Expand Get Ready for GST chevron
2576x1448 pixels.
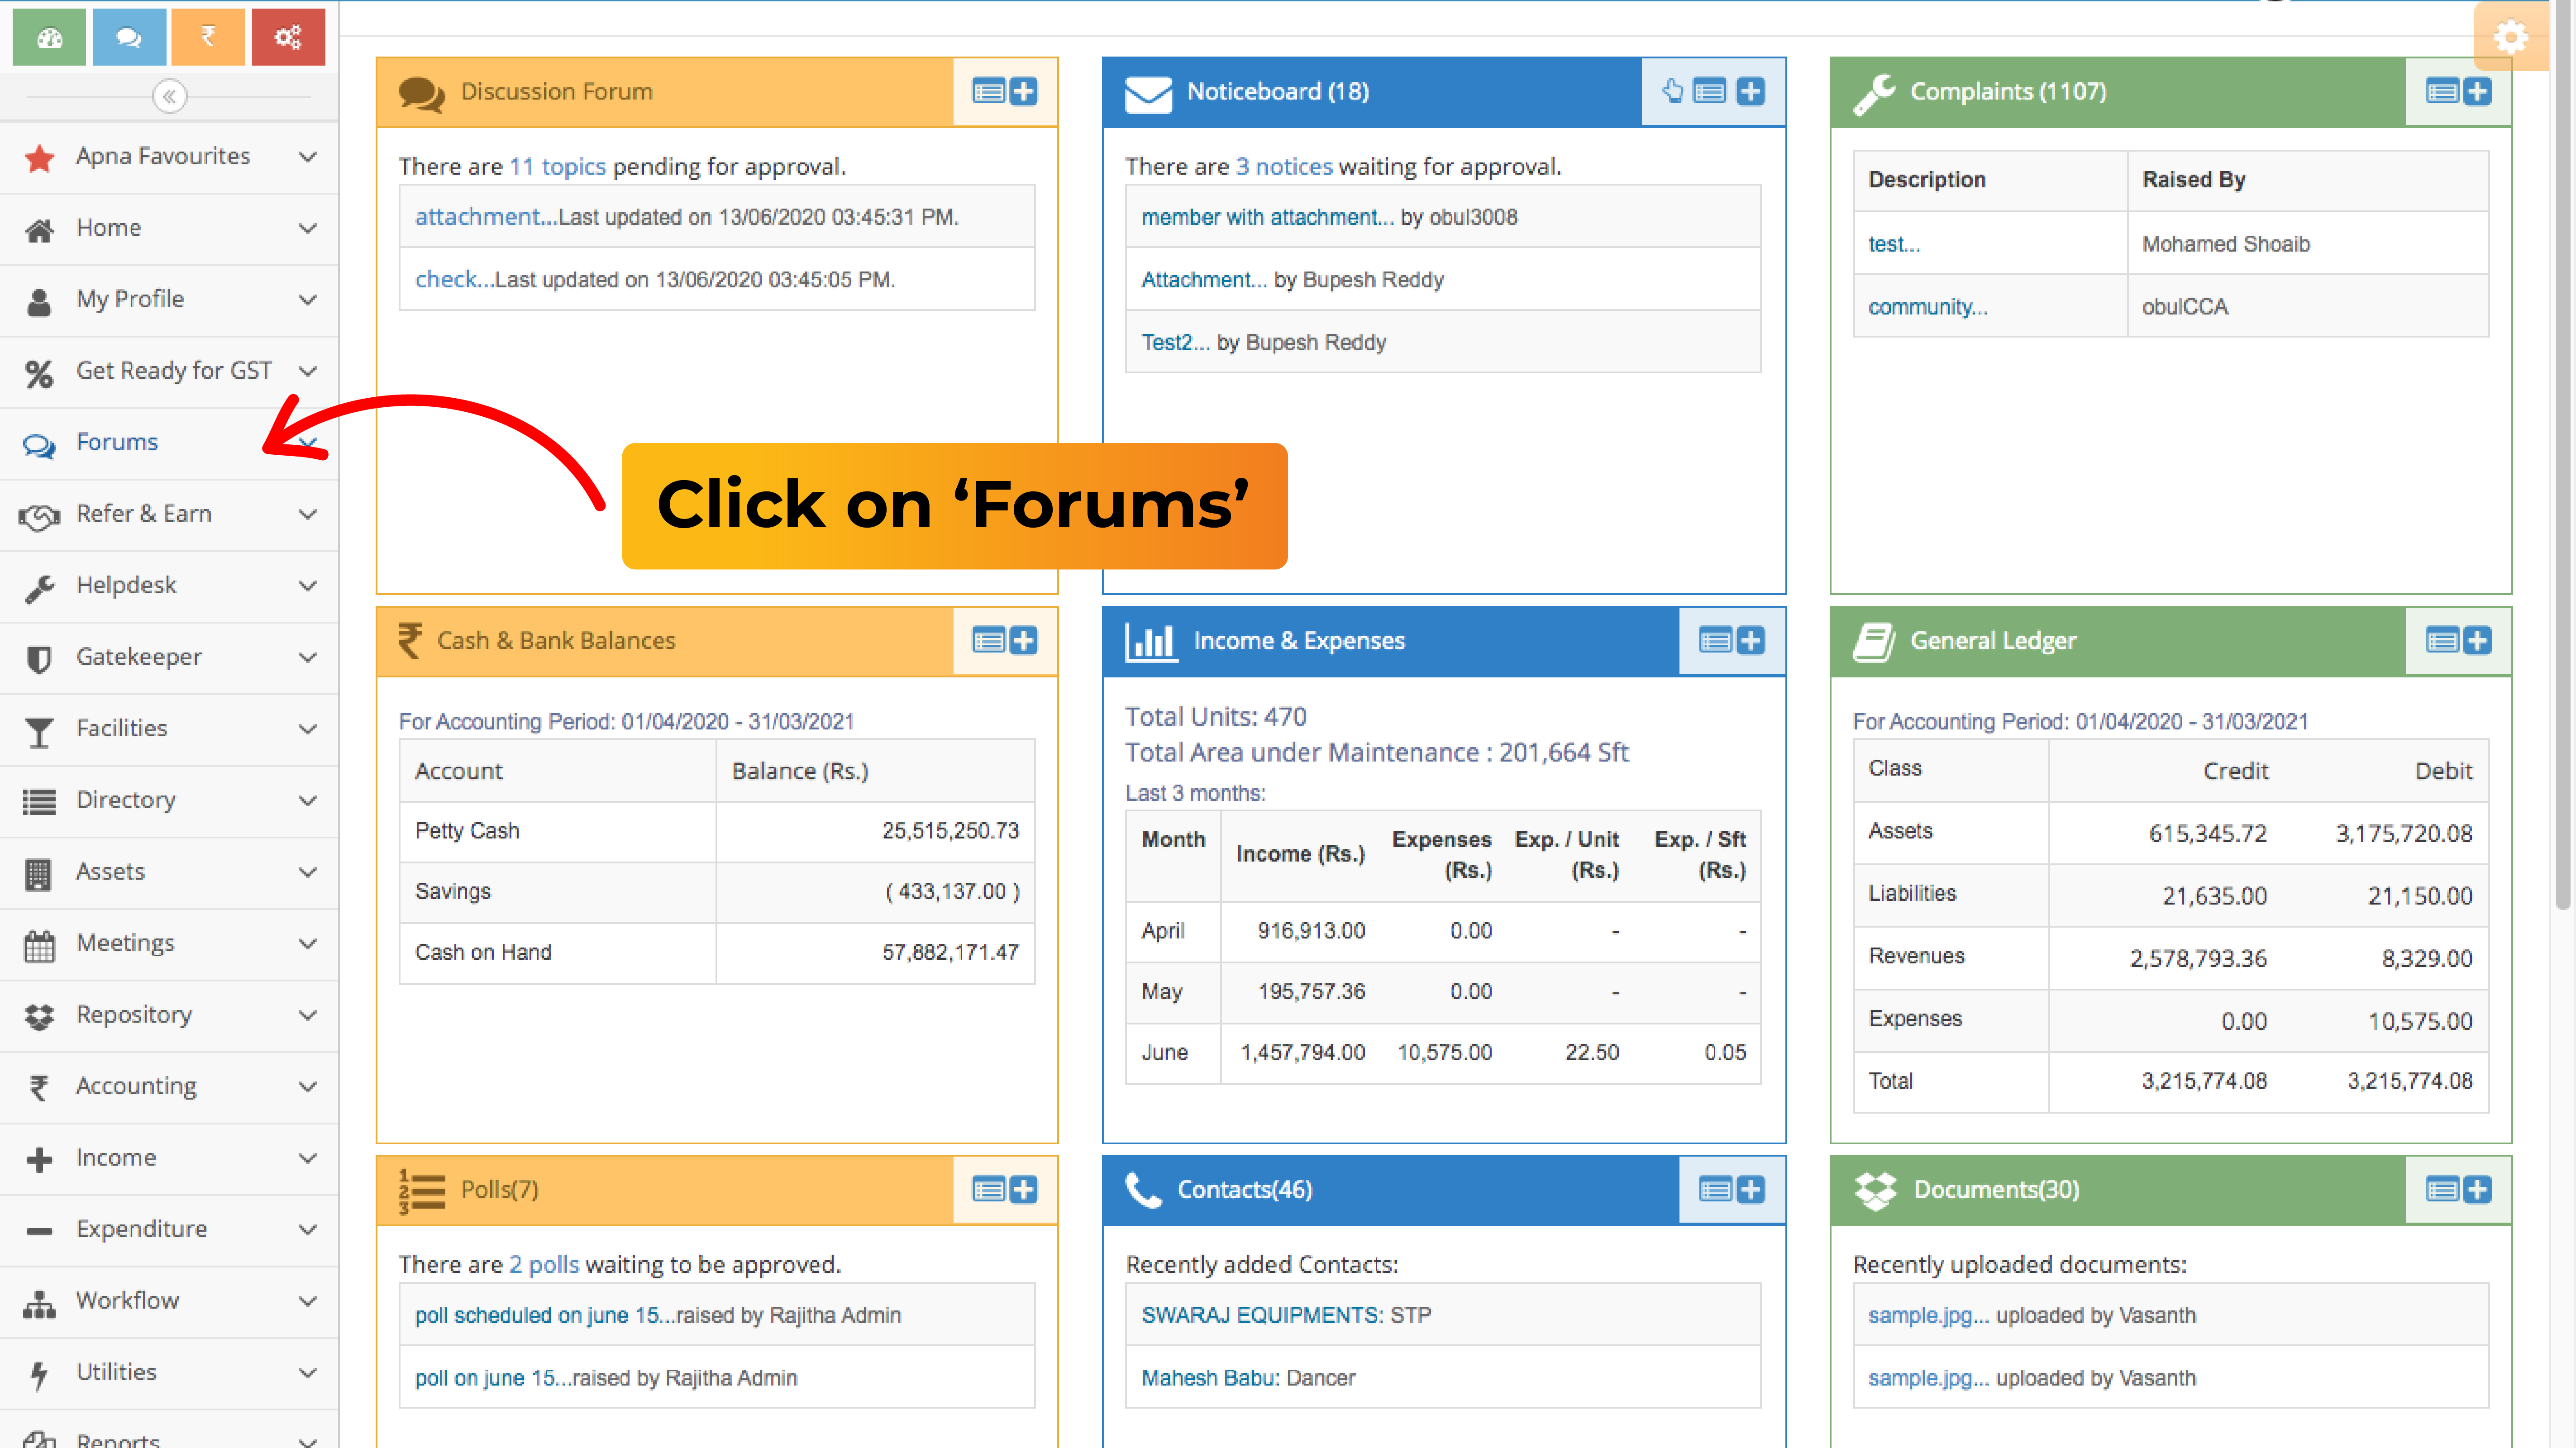tap(308, 371)
